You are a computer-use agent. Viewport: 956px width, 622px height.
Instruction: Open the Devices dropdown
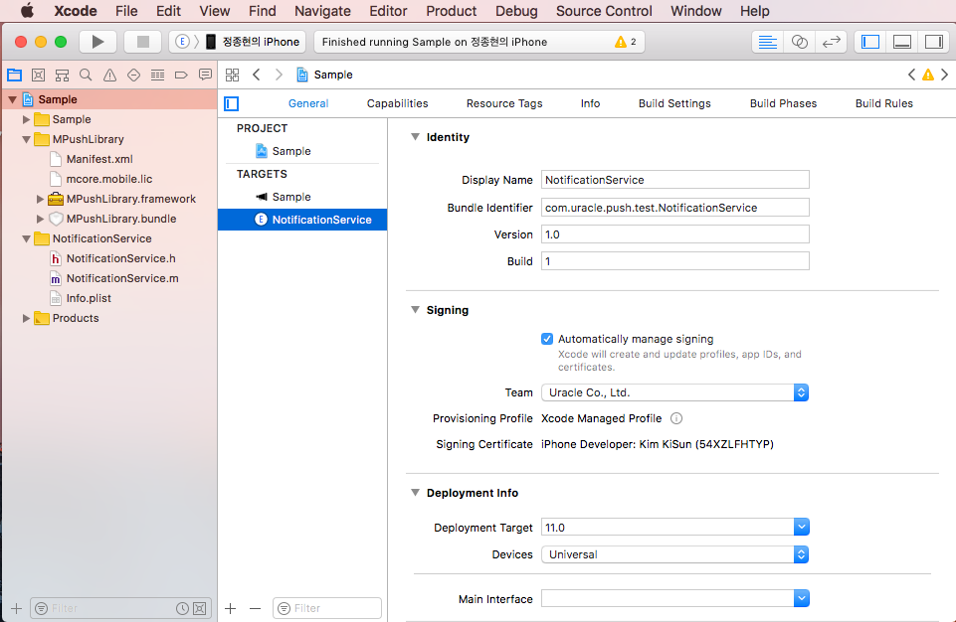coord(674,554)
